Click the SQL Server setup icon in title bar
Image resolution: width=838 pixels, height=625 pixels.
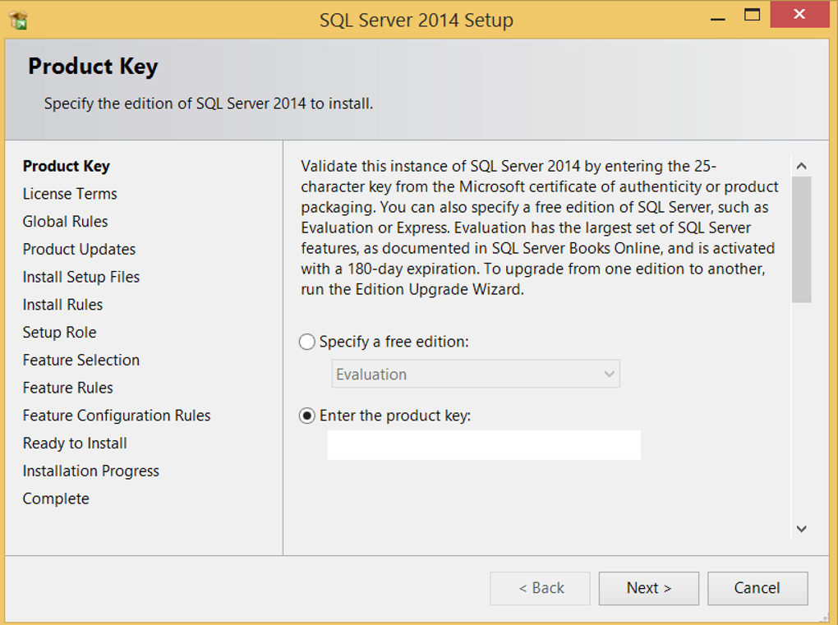click(19, 20)
